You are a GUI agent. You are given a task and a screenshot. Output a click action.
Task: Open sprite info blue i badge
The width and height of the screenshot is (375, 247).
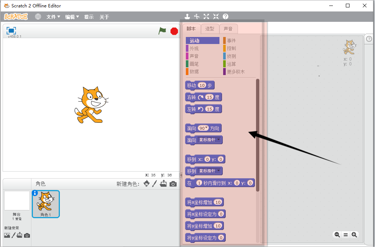[35, 193]
